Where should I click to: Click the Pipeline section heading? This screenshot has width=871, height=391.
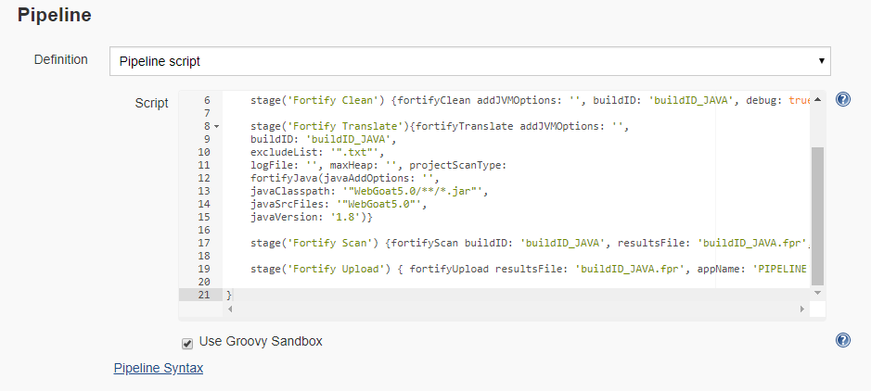[55, 16]
